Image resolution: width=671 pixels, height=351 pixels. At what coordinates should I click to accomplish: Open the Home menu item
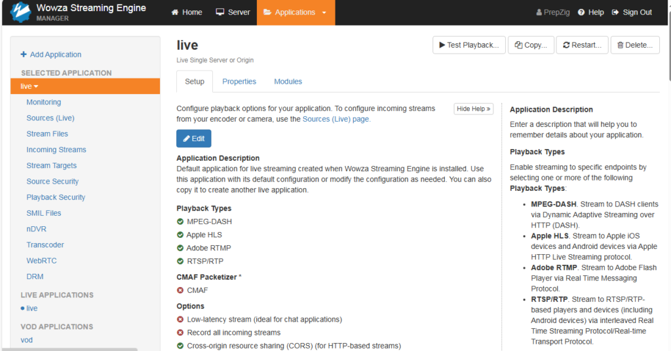tap(187, 12)
